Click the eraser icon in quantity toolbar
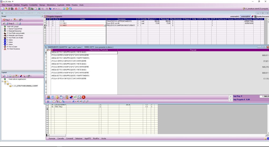Image resolution: width=269 pixels, height=147 pixels. pyautogui.click(x=71, y=97)
